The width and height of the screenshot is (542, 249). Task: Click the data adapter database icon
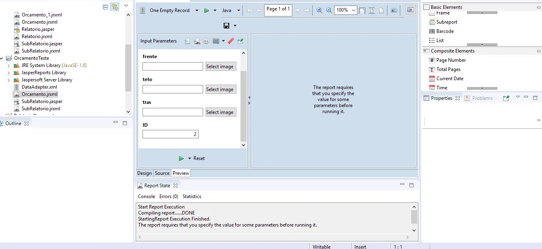coord(143,10)
